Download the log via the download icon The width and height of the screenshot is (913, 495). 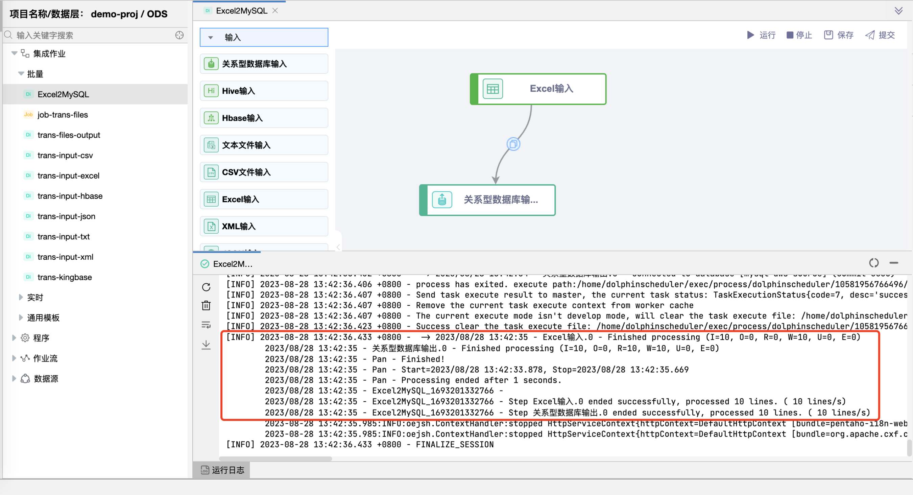point(206,345)
